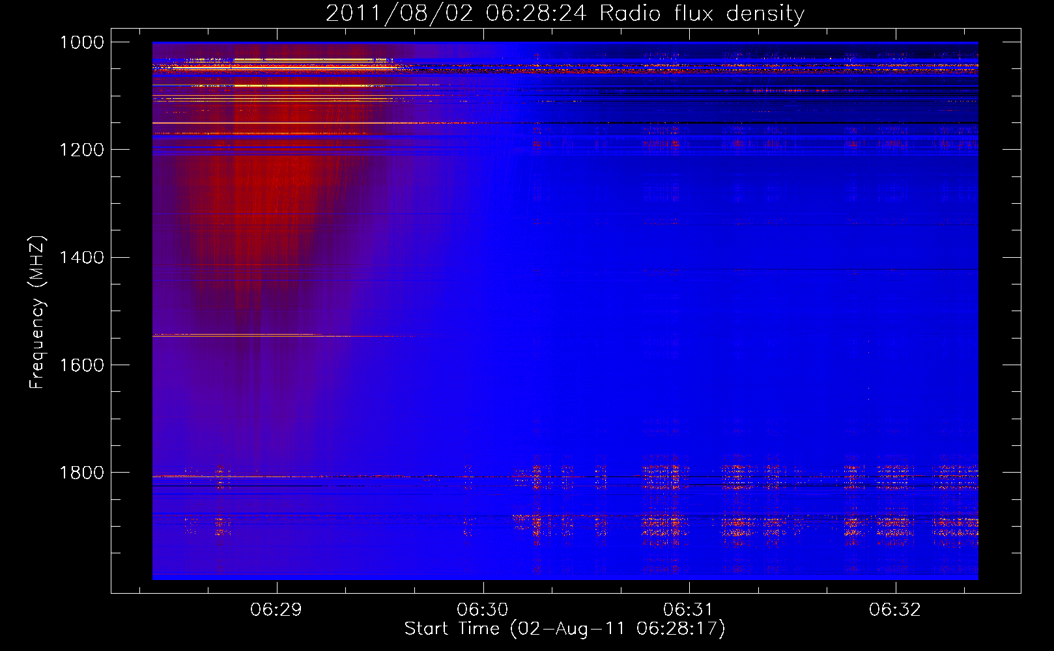Click the 06:30 time axis label
Screen dimensions: 1054x651
click(483, 609)
